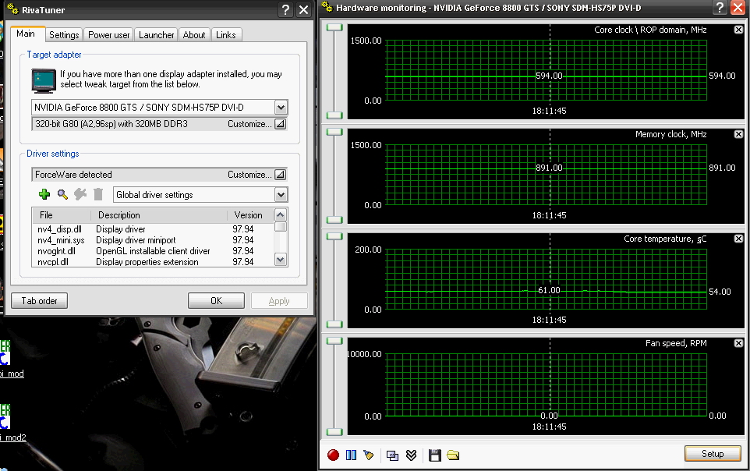The width and height of the screenshot is (750, 471).
Task: Confirm with the OK button
Action: 216,300
